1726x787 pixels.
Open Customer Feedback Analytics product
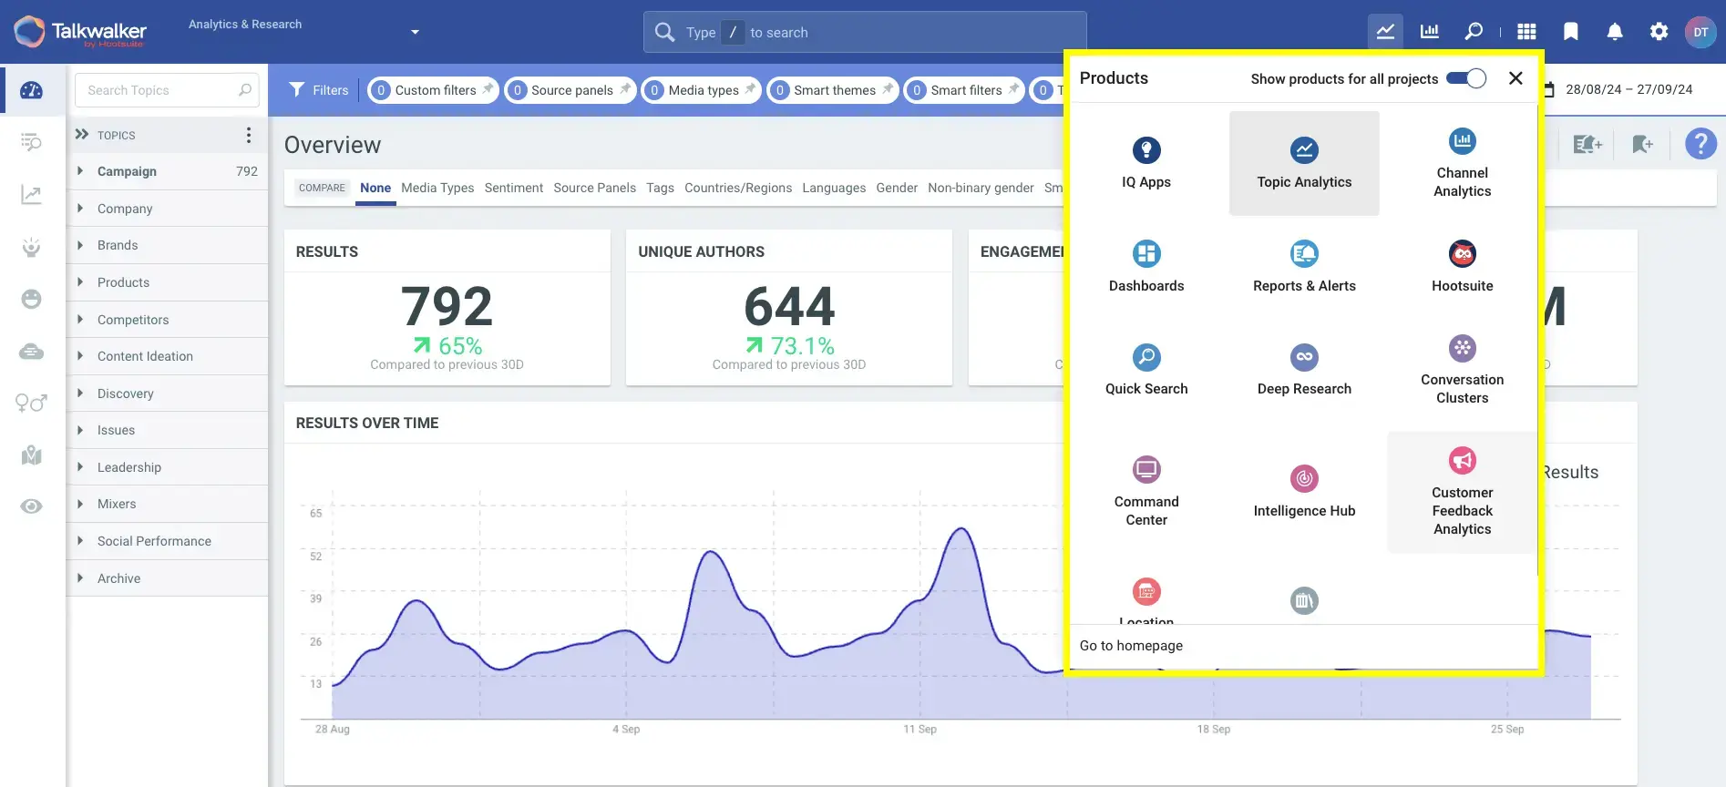pyautogui.click(x=1462, y=492)
